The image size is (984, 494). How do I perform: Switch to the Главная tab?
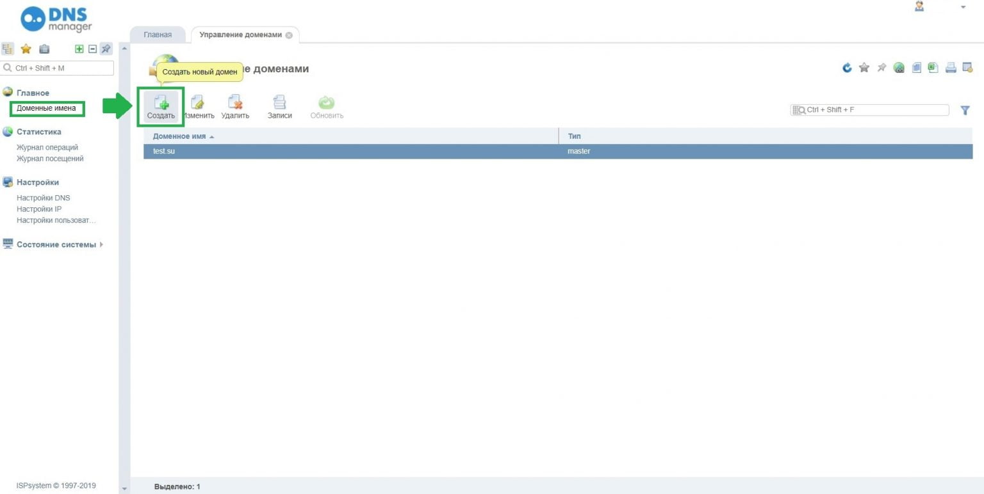(x=157, y=35)
